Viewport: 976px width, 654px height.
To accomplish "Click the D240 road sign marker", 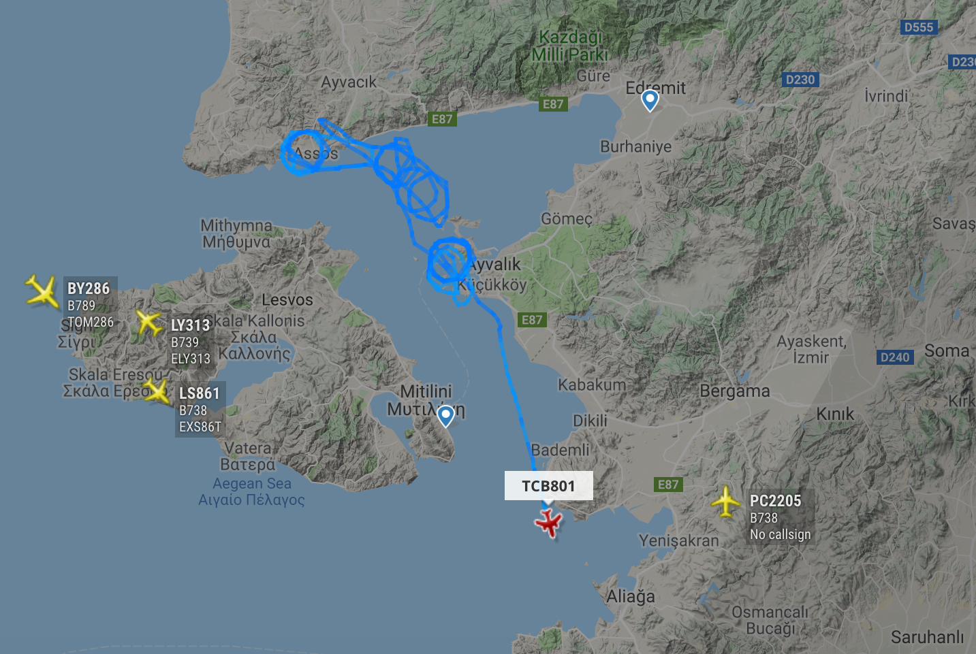I will [895, 357].
